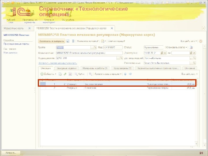The height and width of the screenshot is (156, 208).
Task: Click the favorites star in title bar
Action: tap(18, 3)
